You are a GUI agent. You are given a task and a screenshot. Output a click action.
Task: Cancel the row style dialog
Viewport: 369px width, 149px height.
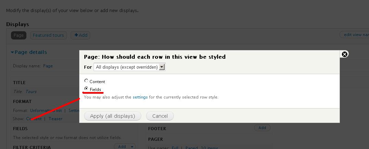160,116
